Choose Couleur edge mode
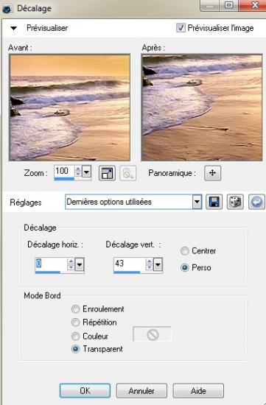The image size is (266, 405). [75, 337]
